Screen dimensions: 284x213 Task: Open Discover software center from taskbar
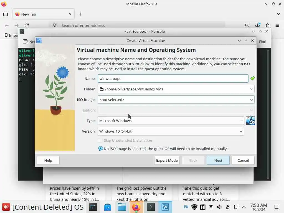click(x=108, y=207)
